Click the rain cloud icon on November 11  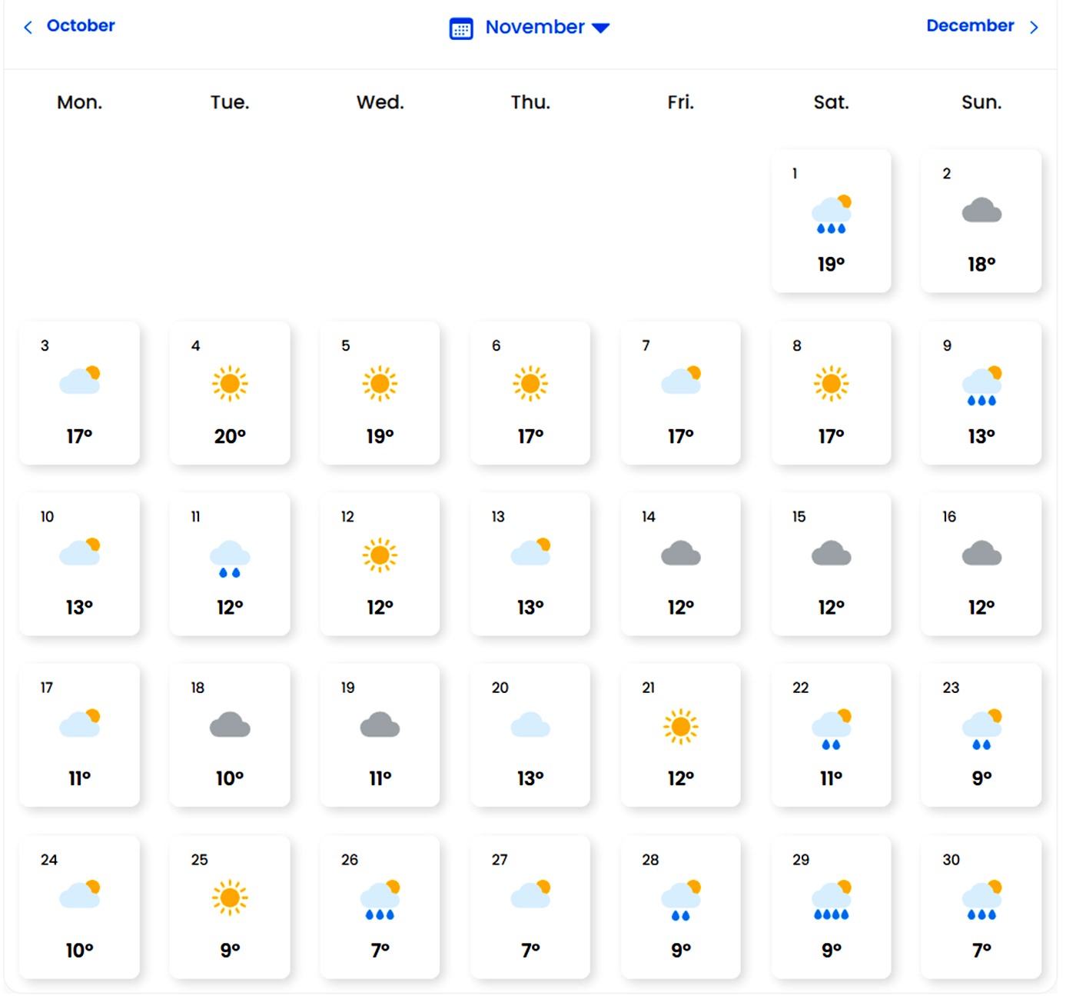230,558
